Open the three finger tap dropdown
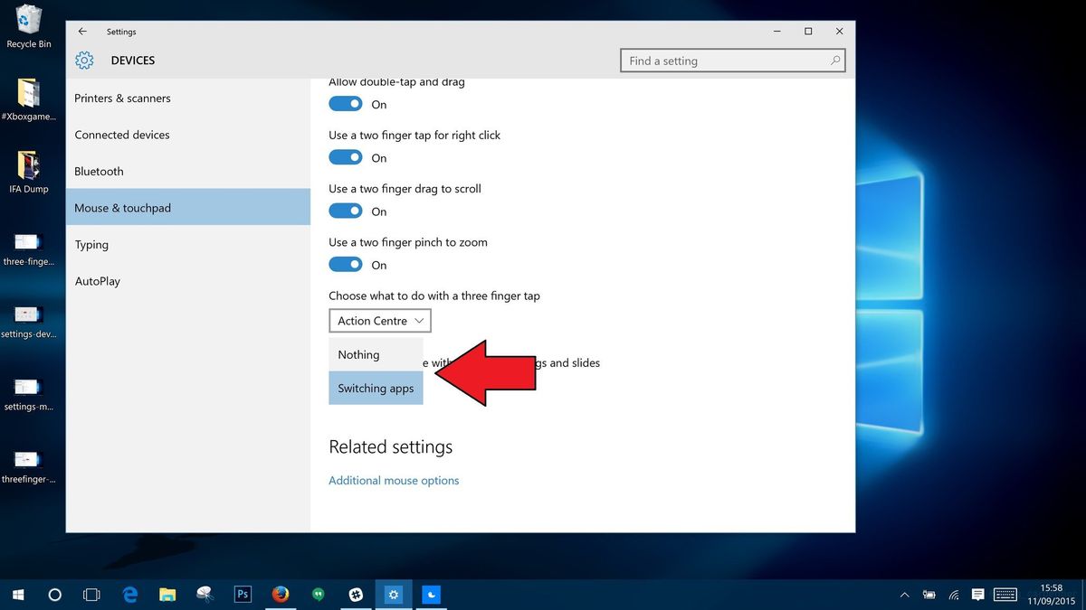 coord(379,320)
